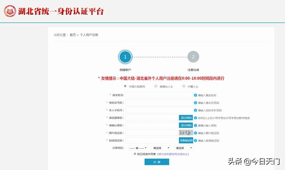
Task: Click the SMS verification code input field
Action: (152, 140)
